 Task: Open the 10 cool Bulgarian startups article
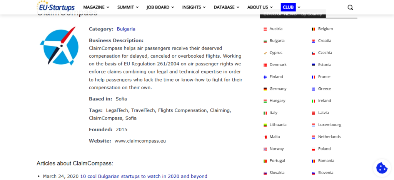pos(144,176)
